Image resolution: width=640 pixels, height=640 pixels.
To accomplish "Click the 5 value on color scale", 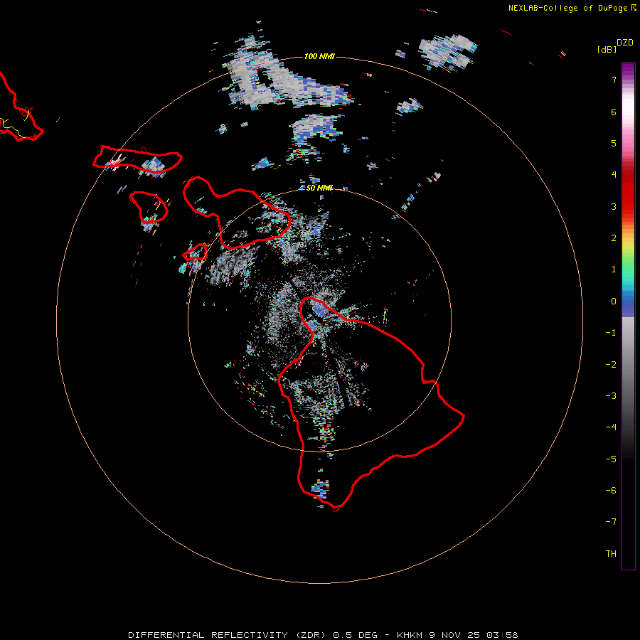I will 614,143.
